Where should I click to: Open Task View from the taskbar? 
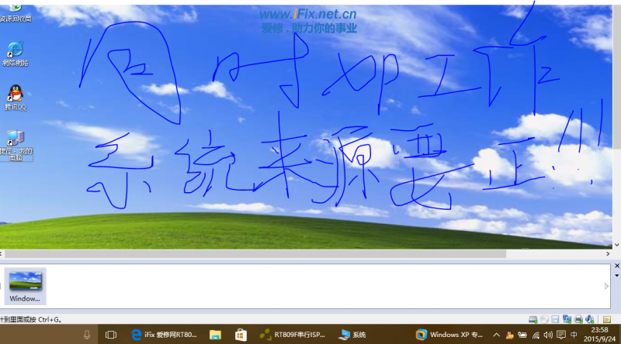(111, 335)
